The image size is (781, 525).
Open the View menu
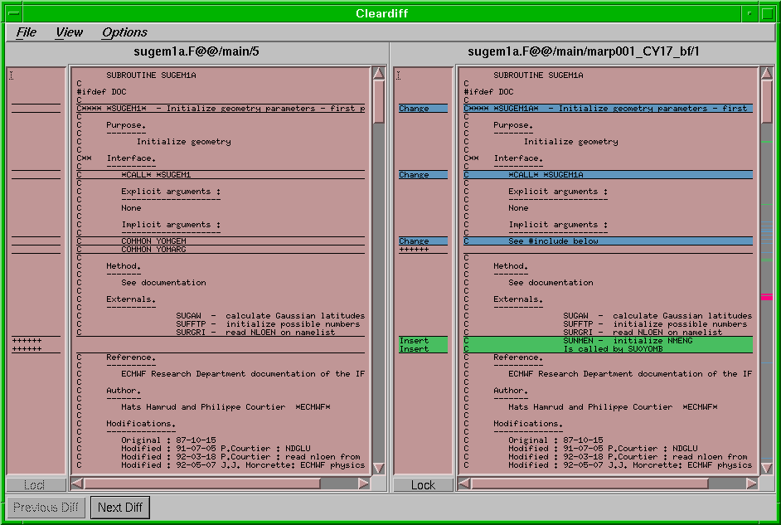69,32
